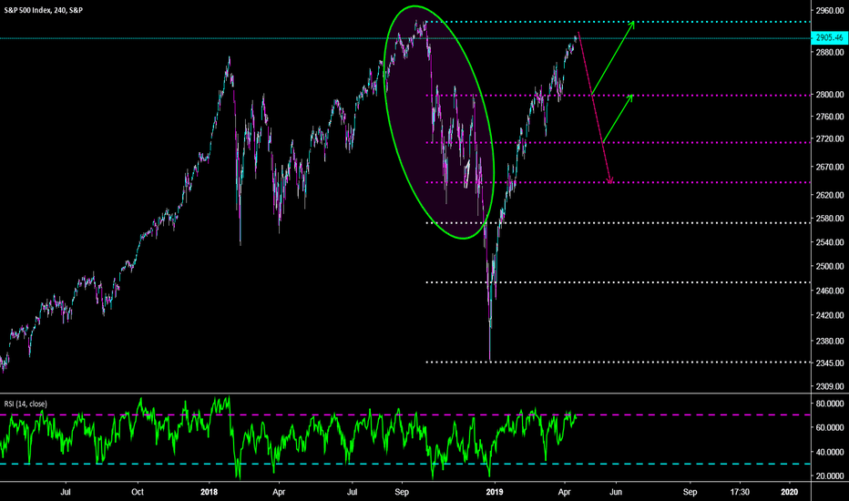Viewport: 849px width, 501px height.
Task: Click the RSI 20.0000 scale label
Action: [830, 476]
